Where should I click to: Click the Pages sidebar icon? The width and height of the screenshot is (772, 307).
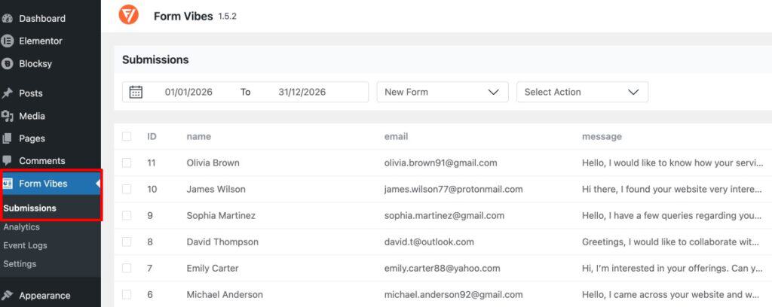click(7, 138)
